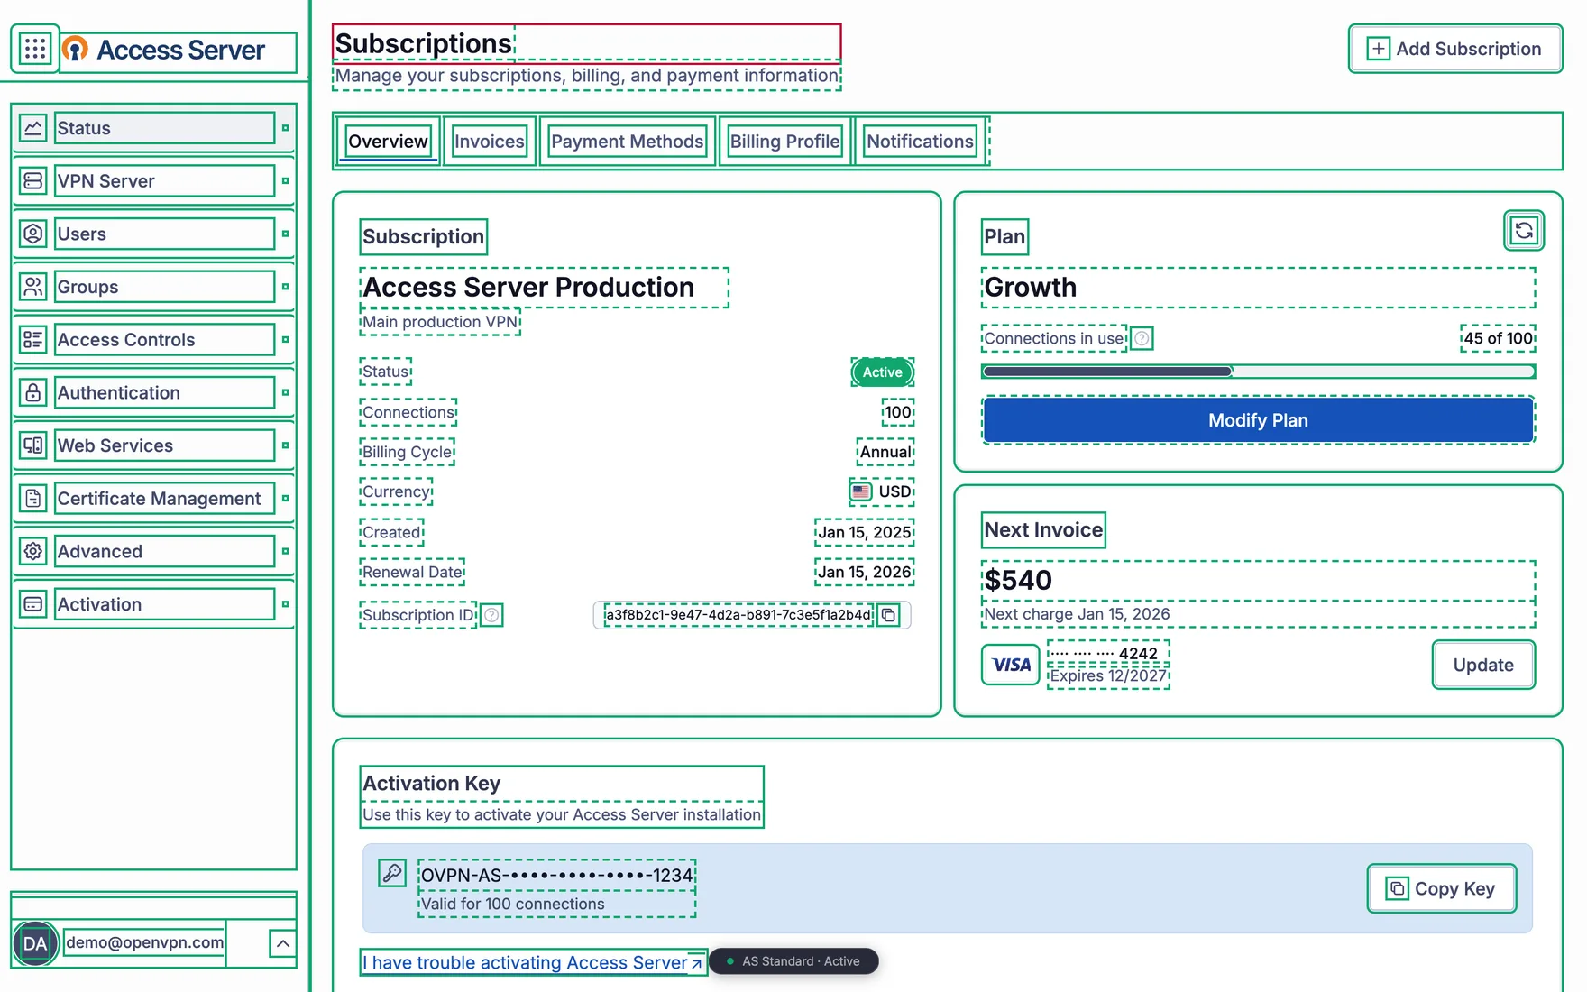The height and width of the screenshot is (992, 1587).
Task: Copy the Subscription ID with the copy icon
Action: (x=889, y=615)
